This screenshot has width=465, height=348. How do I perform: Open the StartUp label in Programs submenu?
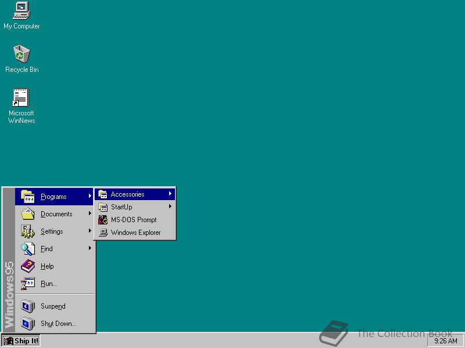pos(121,207)
